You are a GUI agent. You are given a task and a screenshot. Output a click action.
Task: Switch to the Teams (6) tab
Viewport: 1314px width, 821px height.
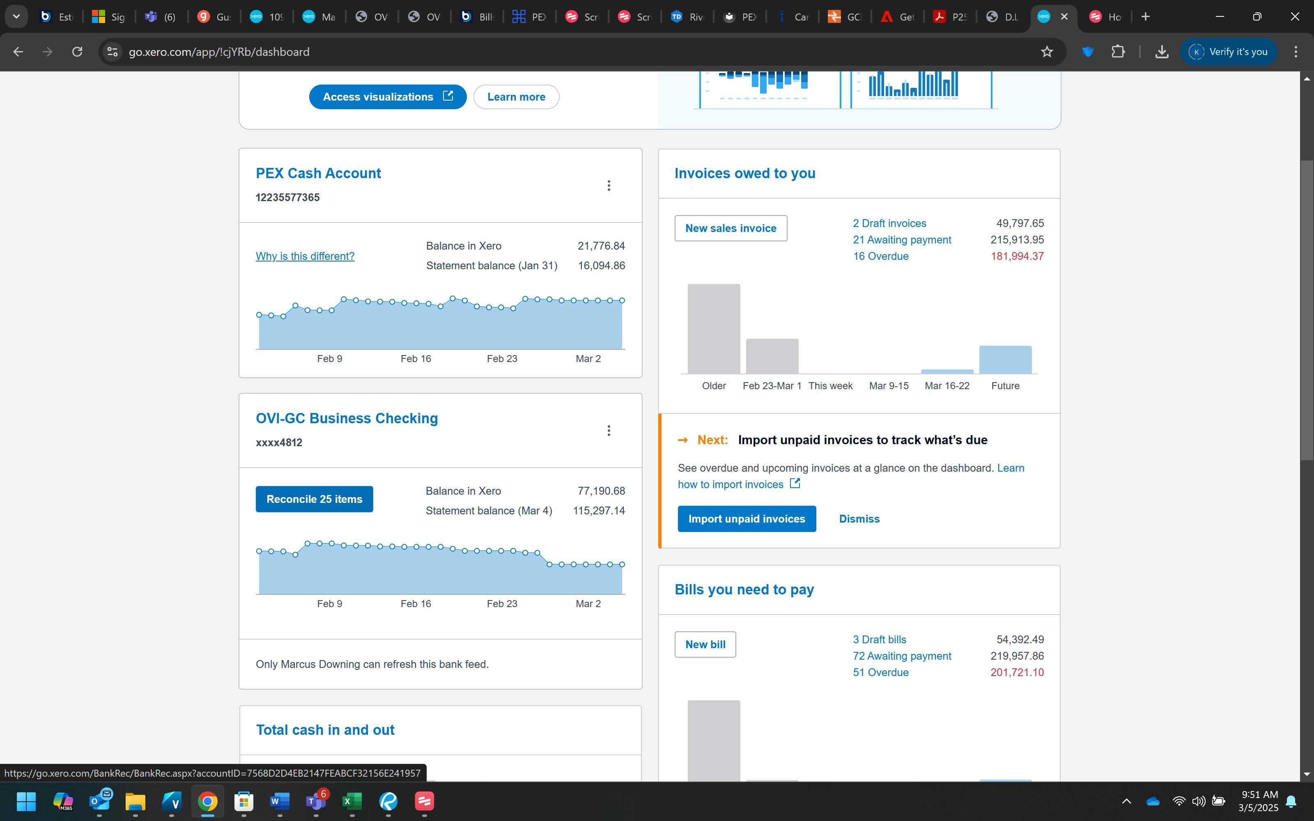click(161, 17)
